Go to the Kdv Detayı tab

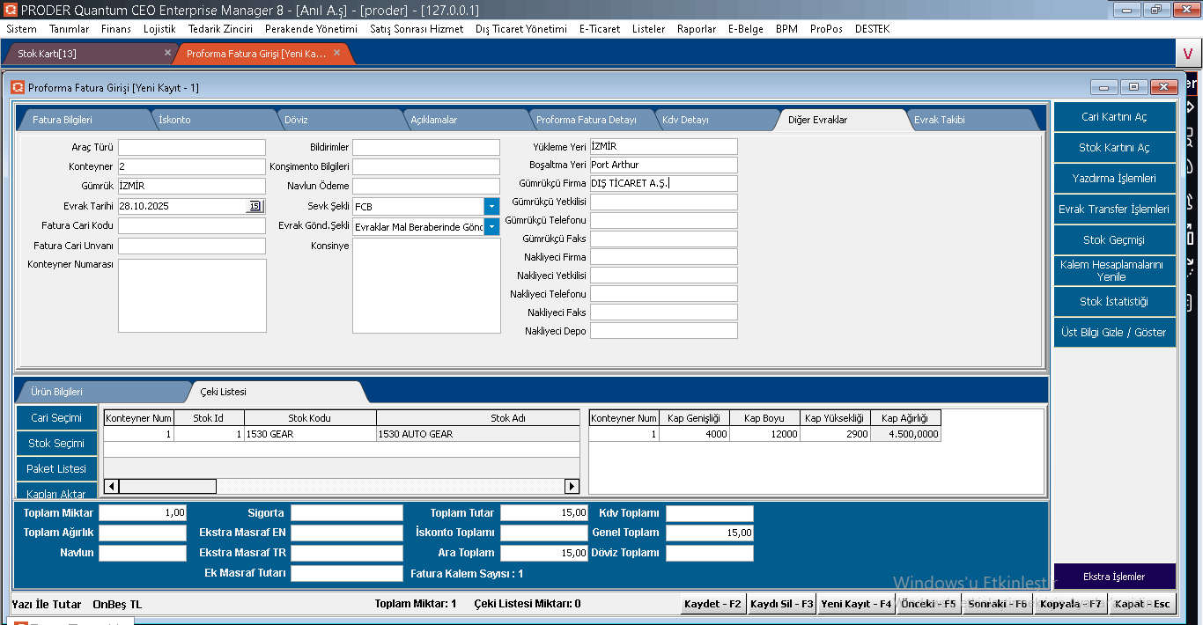[x=685, y=120]
